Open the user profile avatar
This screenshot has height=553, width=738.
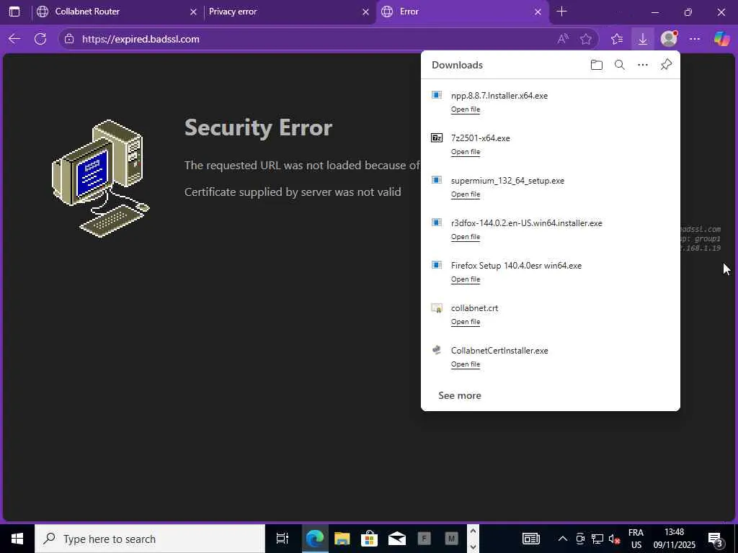tap(669, 39)
